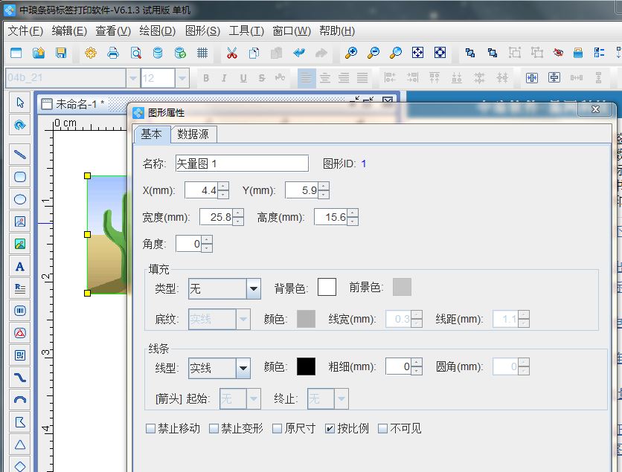Select the barcode creation tool
The image size is (622, 472).
19,311
